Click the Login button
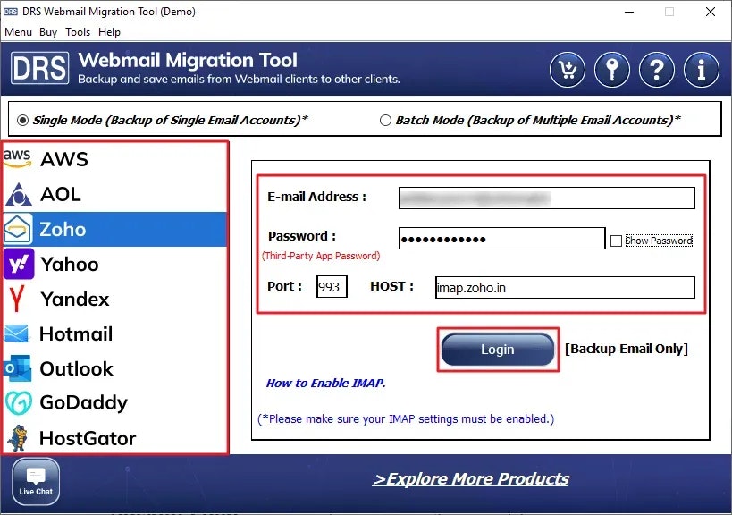732x515 pixels. (x=498, y=350)
